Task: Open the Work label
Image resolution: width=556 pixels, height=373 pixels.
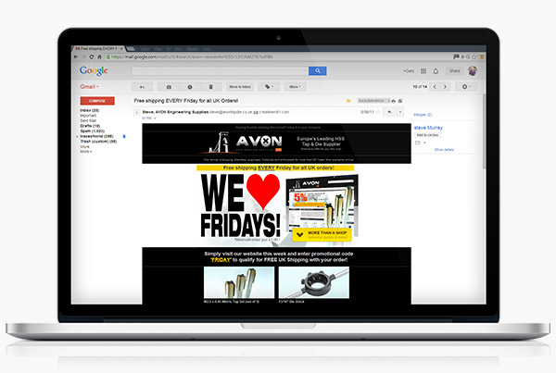Action: point(84,146)
